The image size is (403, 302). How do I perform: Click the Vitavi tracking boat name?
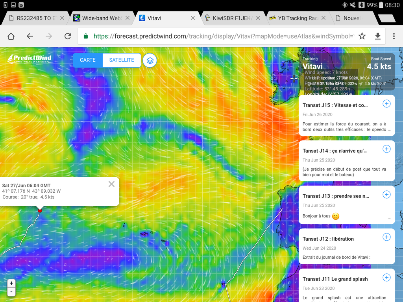pyautogui.click(x=312, y=66)
